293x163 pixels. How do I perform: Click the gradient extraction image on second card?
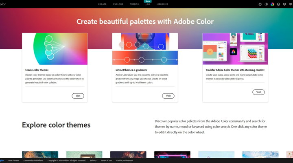(145, 49)
